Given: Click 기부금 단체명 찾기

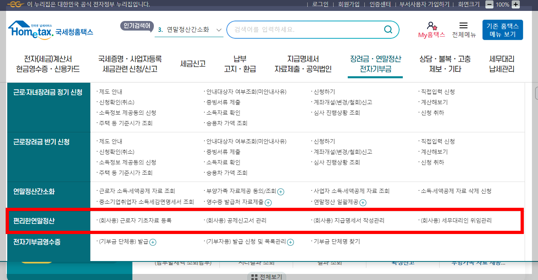Looking at the screenshot, I should click(337, 242).
